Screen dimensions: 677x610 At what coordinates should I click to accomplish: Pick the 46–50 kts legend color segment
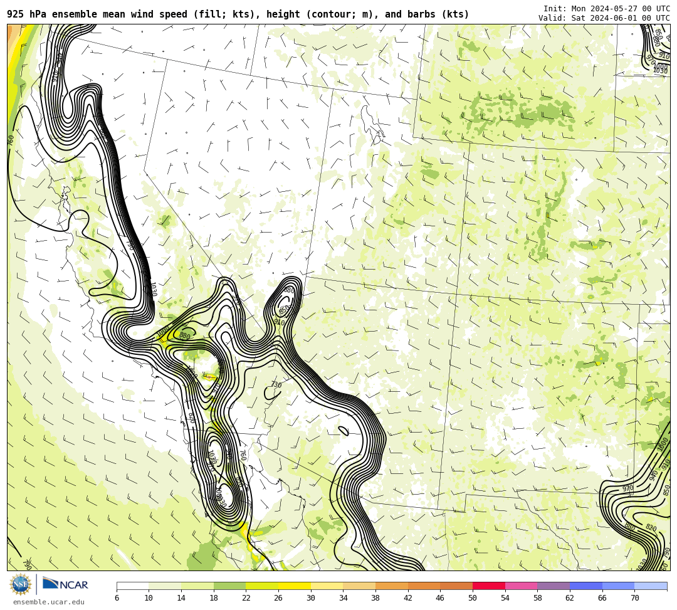pos(456,586)
